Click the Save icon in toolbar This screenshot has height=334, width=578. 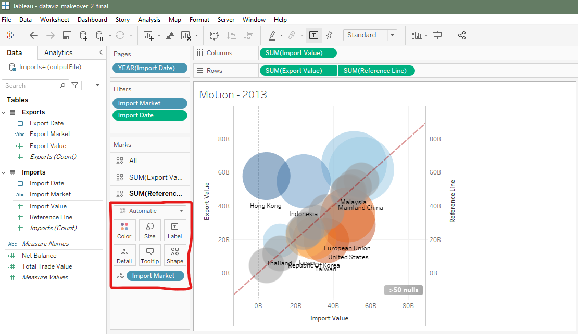[x=67, y=35]
